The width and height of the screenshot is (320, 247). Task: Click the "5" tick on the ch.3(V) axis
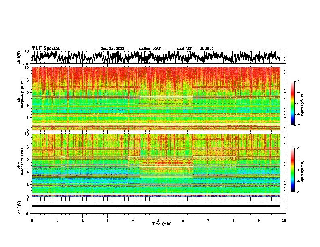click(28, 201)
